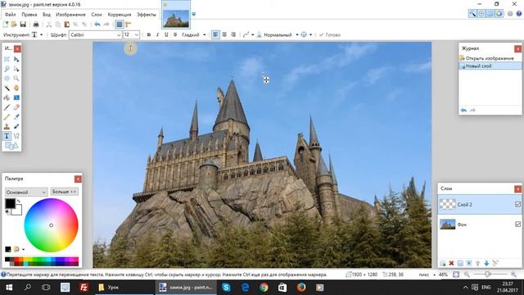Click the New image icon
Viewport: 524px width, 295px height.
6,25
